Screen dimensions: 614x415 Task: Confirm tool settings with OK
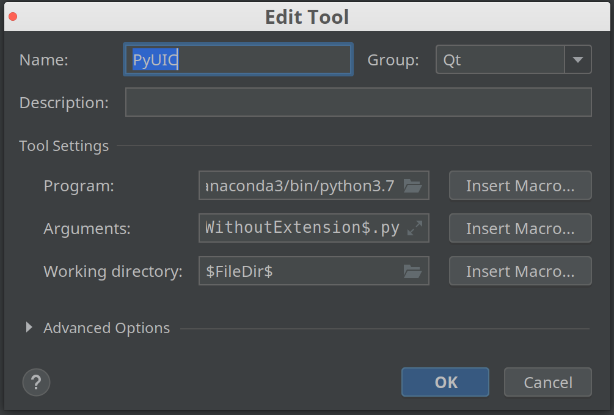click(x=445, y=382)
